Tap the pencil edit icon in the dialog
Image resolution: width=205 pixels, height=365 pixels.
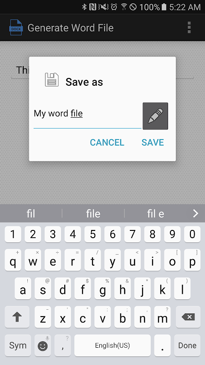(x=155, y=116)
